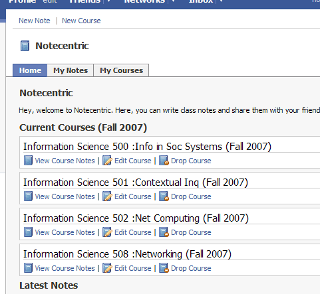Open View Course Notes for Contextual Inq
The height and width of the screenshot is (294, 320).
coord(65,196)
